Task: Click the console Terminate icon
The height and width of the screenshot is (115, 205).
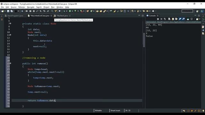Action: coord(158,19)
